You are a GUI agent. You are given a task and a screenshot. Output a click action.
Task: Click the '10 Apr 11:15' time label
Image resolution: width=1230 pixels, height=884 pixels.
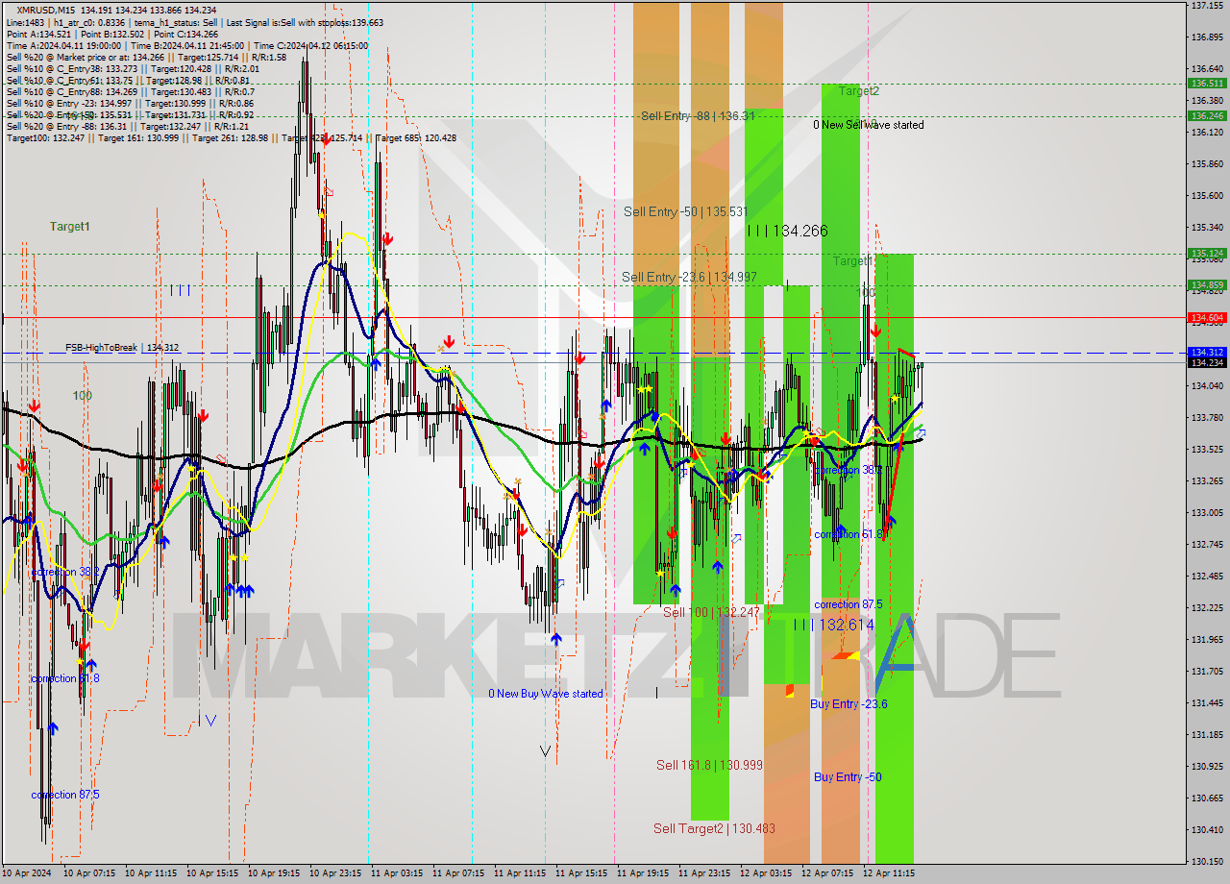pyautogui.click(x=151, y=873)
